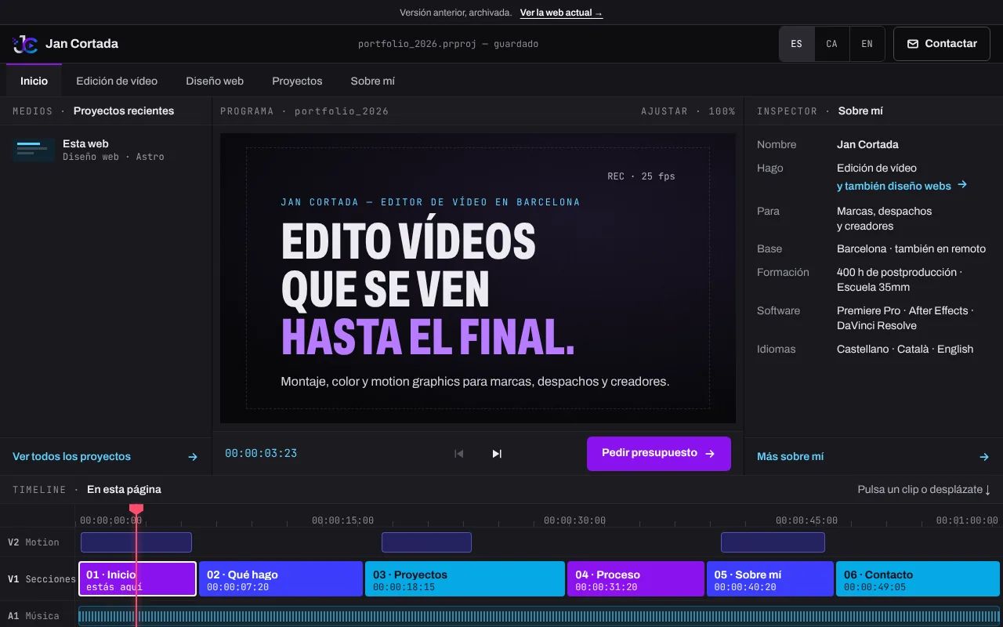The width and height of the screenshot is (1003, 627).
Task: Click headline 'EDITO VÍDEOS'
Action: 408,241
